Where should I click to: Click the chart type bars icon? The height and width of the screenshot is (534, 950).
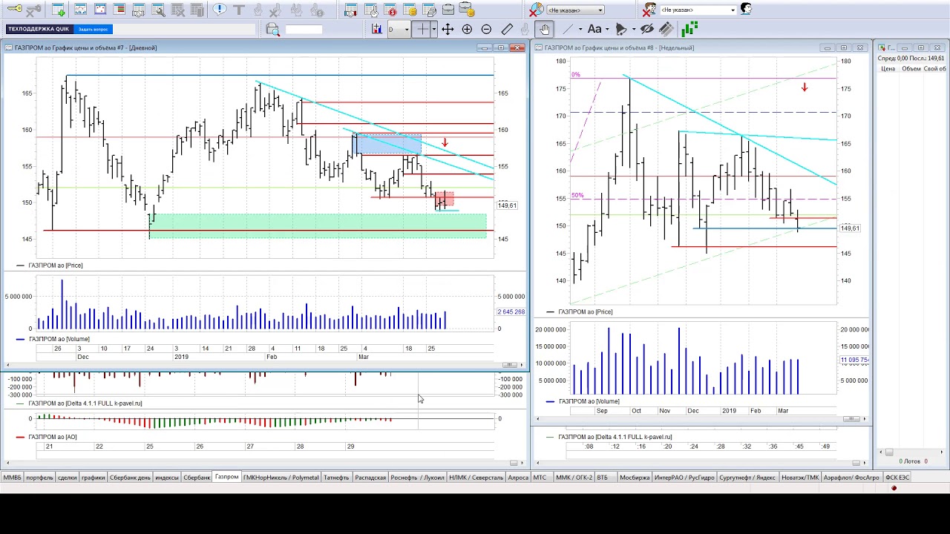click(377, 29)
